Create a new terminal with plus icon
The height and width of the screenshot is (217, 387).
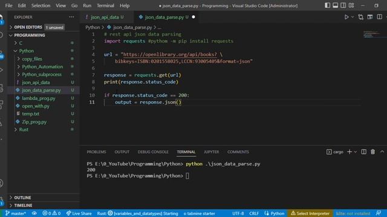click(350, 152)
